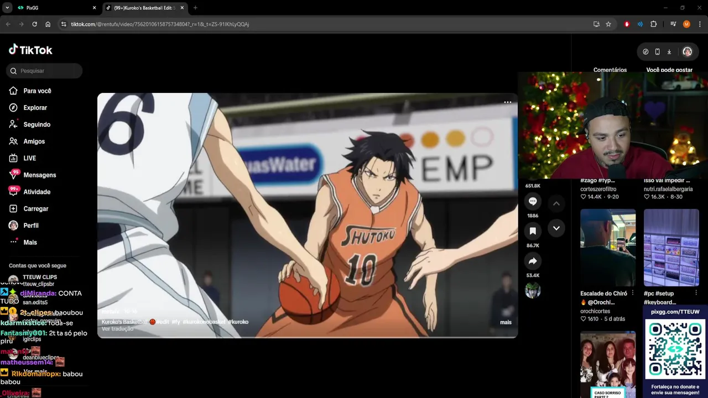Open Escalade do Chiró video thumbnail
The width and height of the screenshot is (708, 398).
[x=608, y=248]
